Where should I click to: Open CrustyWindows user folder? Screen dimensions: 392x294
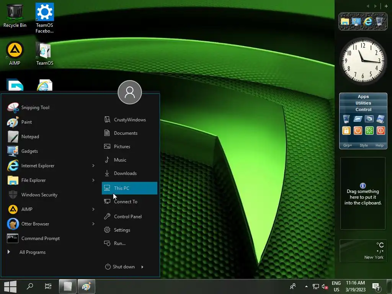pyautogui.click(x=129, y=120)
